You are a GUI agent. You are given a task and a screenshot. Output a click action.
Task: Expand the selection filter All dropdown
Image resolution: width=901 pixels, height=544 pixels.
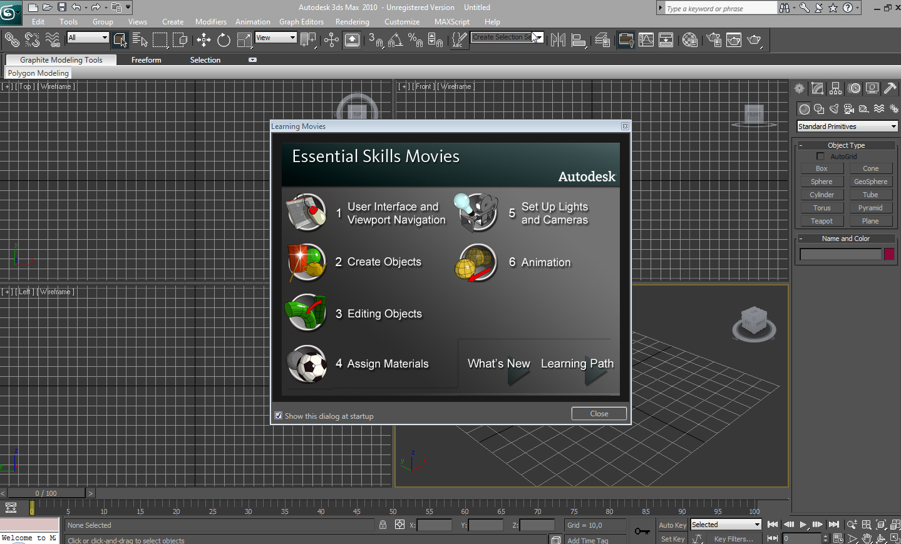click(x=88, y=38)
